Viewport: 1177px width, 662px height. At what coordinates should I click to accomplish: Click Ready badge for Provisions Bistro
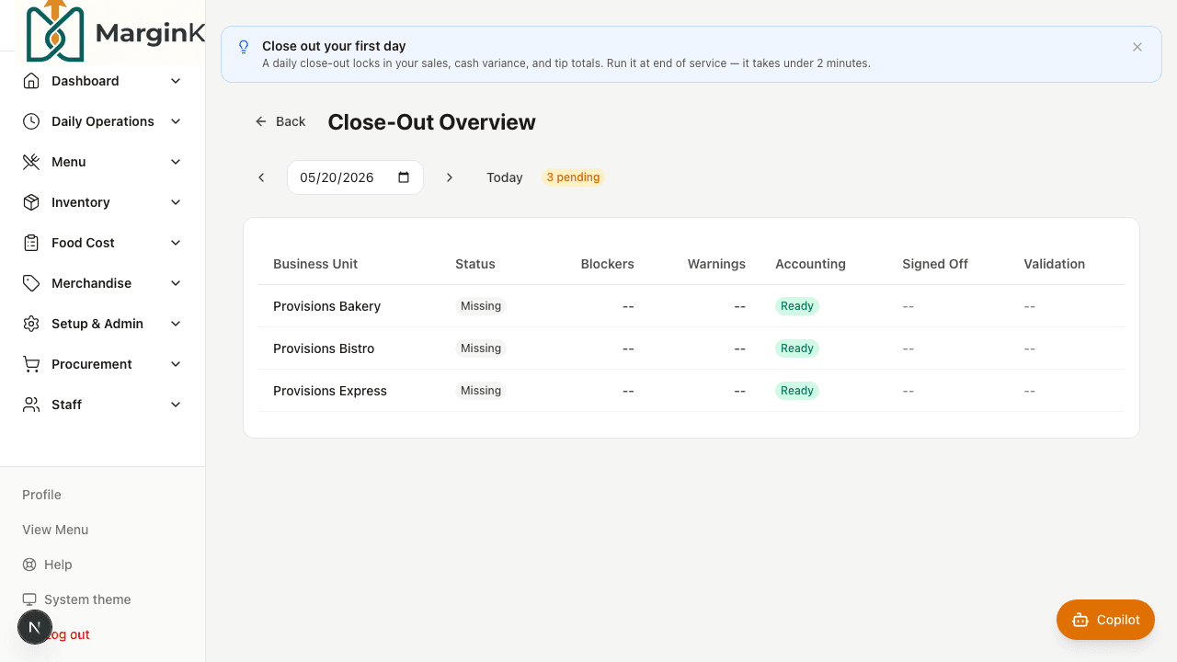pos(797,348)
